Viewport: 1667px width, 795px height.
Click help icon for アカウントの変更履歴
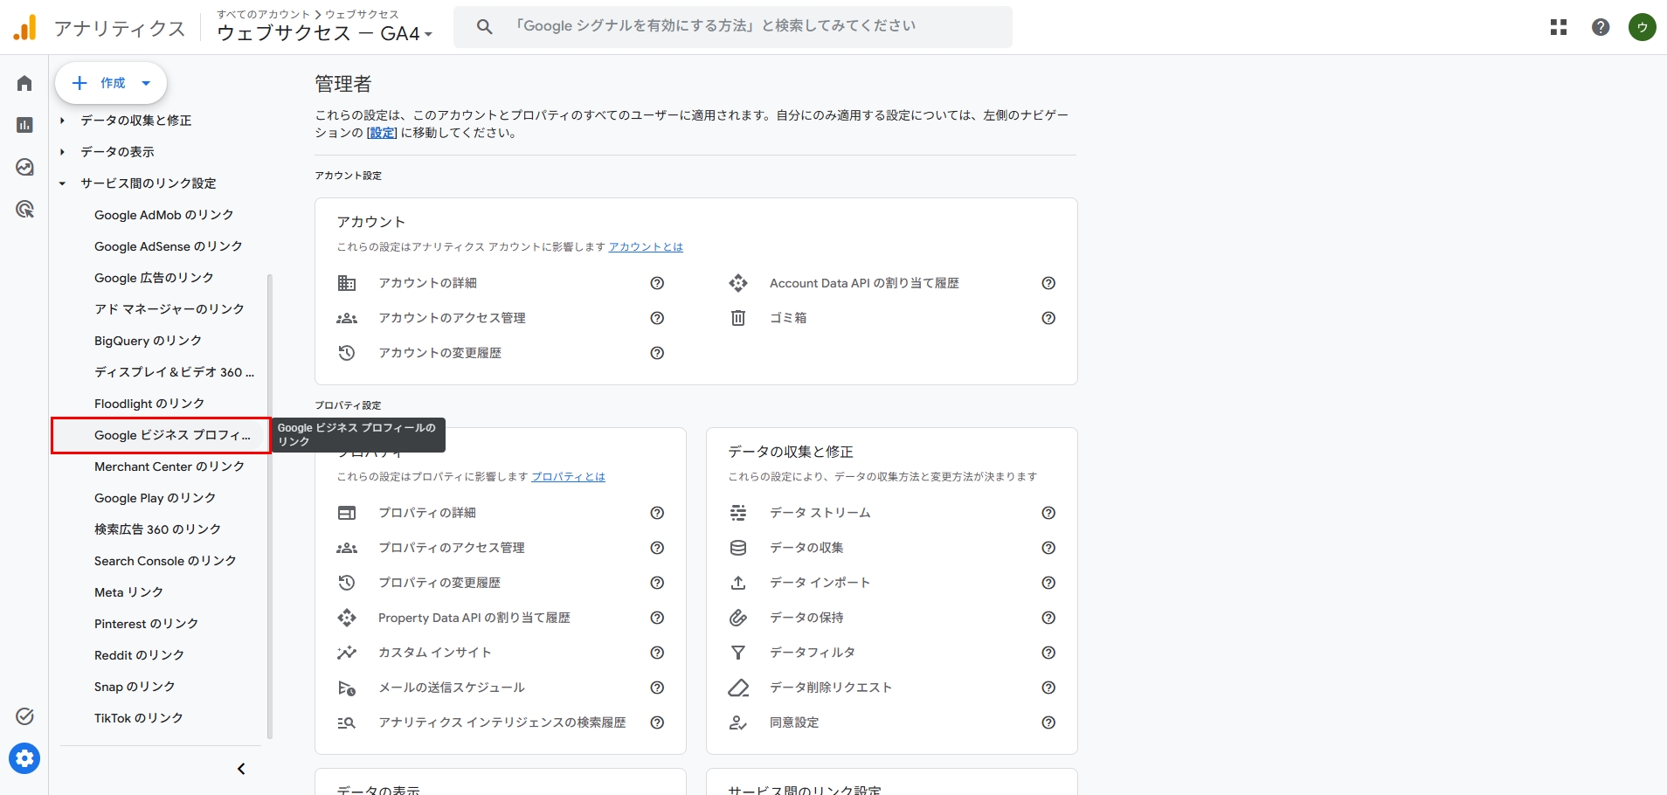657,353
